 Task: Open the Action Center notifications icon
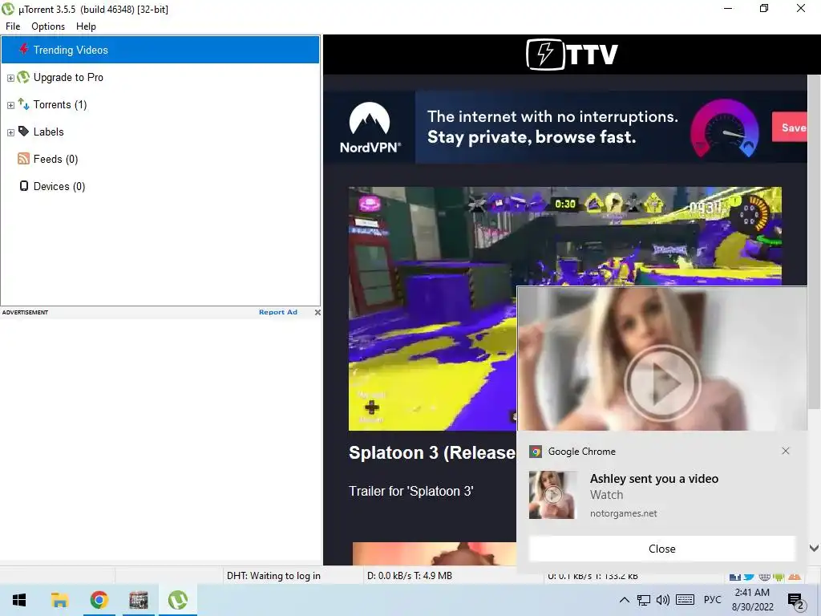tap(796, 600)
